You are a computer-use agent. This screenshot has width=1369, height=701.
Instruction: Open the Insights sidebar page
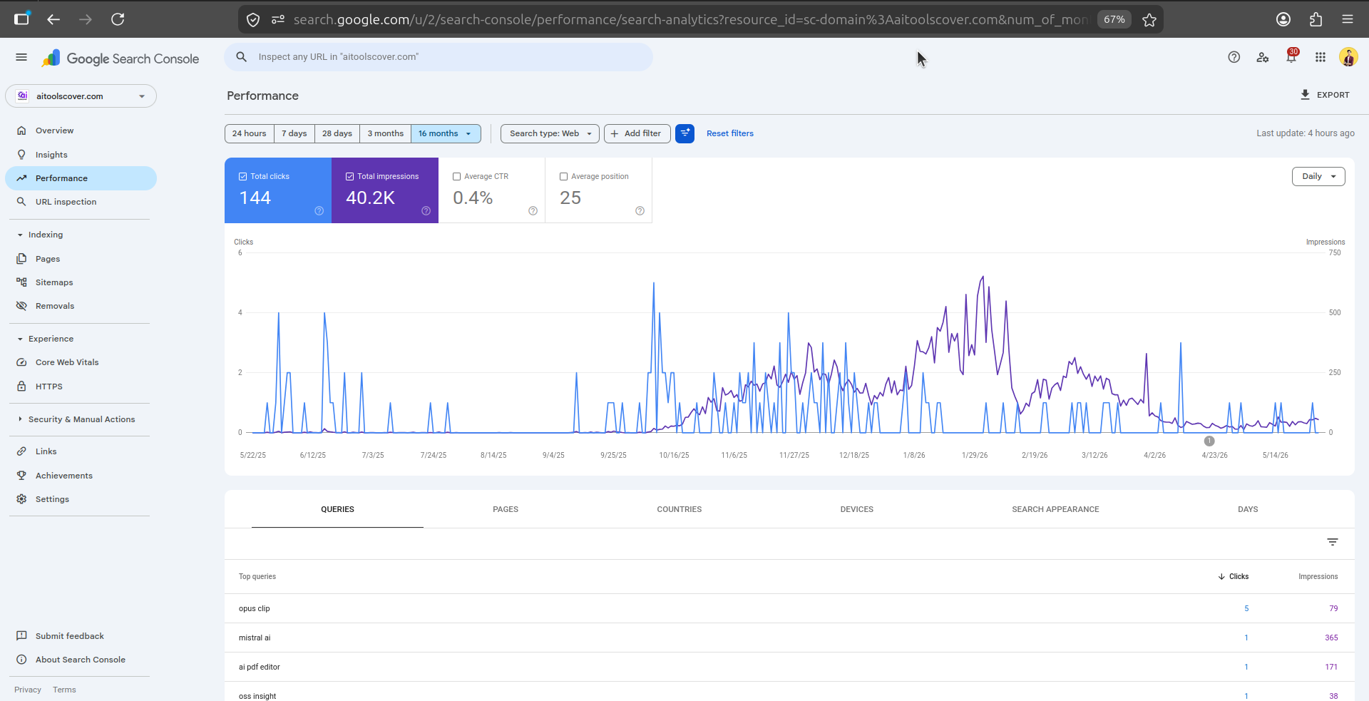81,155
